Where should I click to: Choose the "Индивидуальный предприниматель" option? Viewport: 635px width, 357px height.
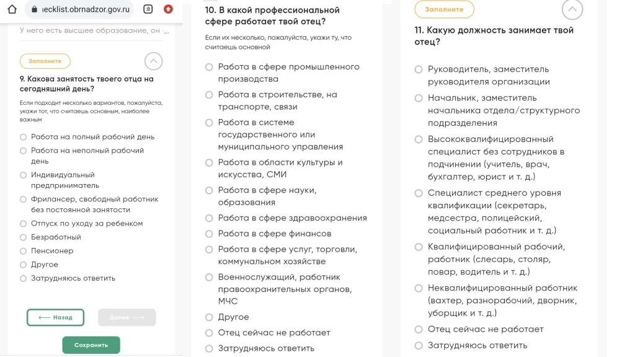tap(24, 175)
